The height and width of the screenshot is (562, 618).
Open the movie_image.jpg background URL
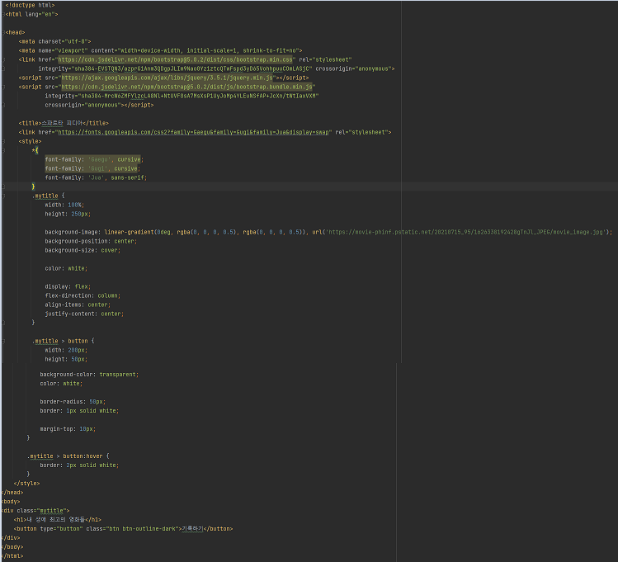point(468,232)
